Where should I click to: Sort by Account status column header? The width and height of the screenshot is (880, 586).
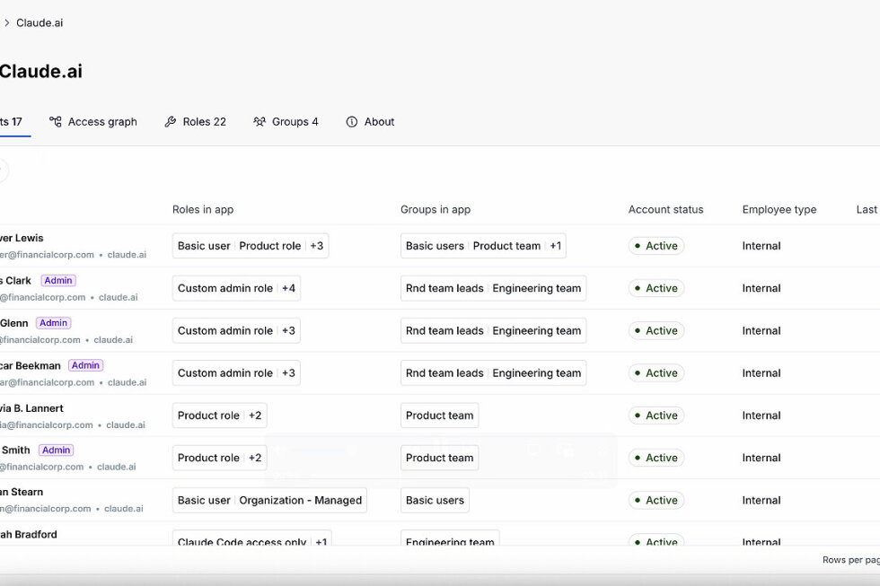[665, 210]
